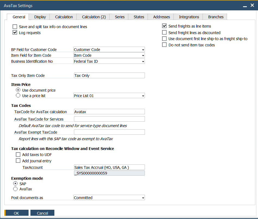Click the Tax Codes section heading

click(x=21, y=106)
